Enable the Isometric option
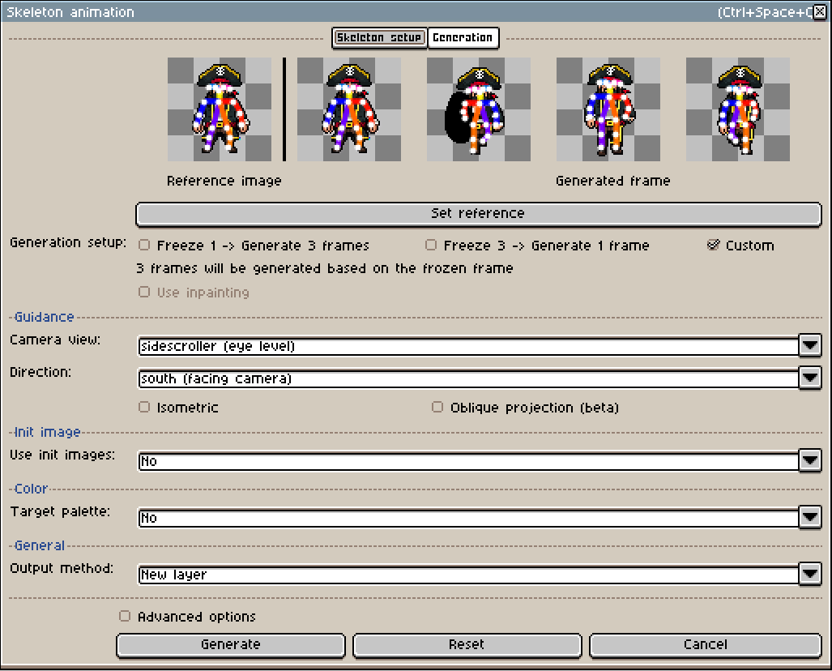832x671 pixels. point(143,407)
